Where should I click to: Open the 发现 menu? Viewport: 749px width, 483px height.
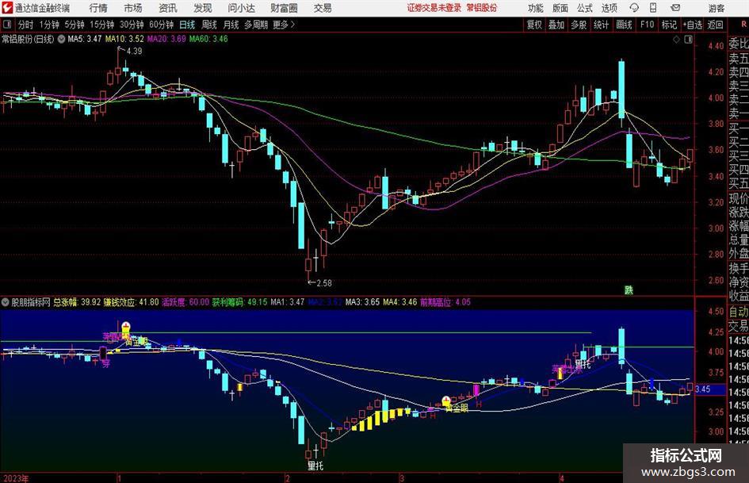point(203,8)
